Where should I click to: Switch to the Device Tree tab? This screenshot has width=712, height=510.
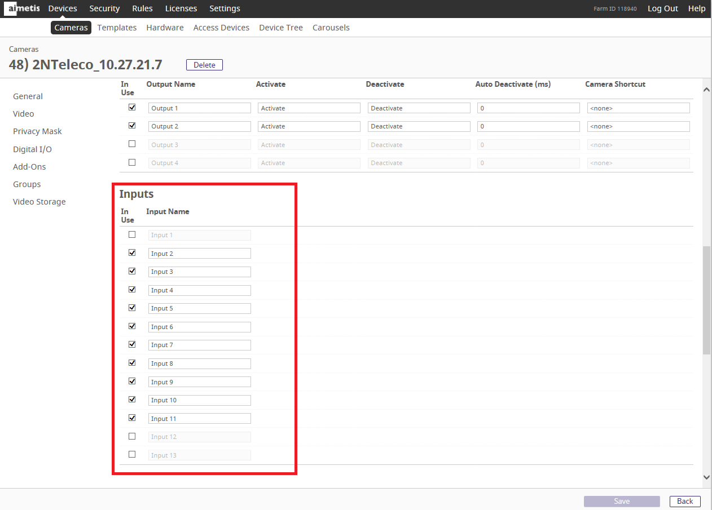coord(280,28)
